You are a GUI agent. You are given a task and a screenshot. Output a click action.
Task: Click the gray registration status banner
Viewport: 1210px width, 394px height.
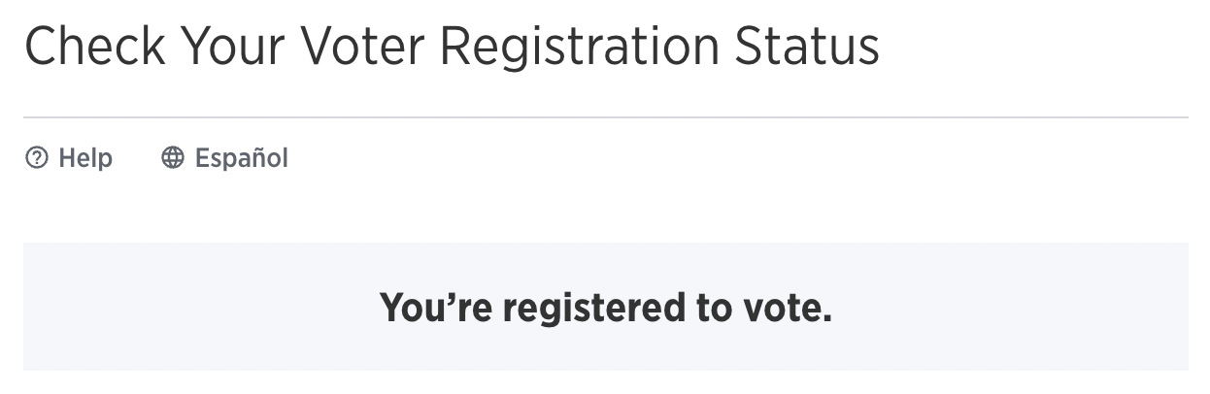tap(606, 307)
